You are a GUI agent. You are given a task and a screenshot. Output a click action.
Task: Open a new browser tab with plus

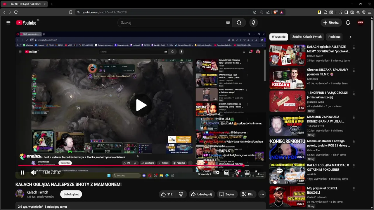pos(52,4)
